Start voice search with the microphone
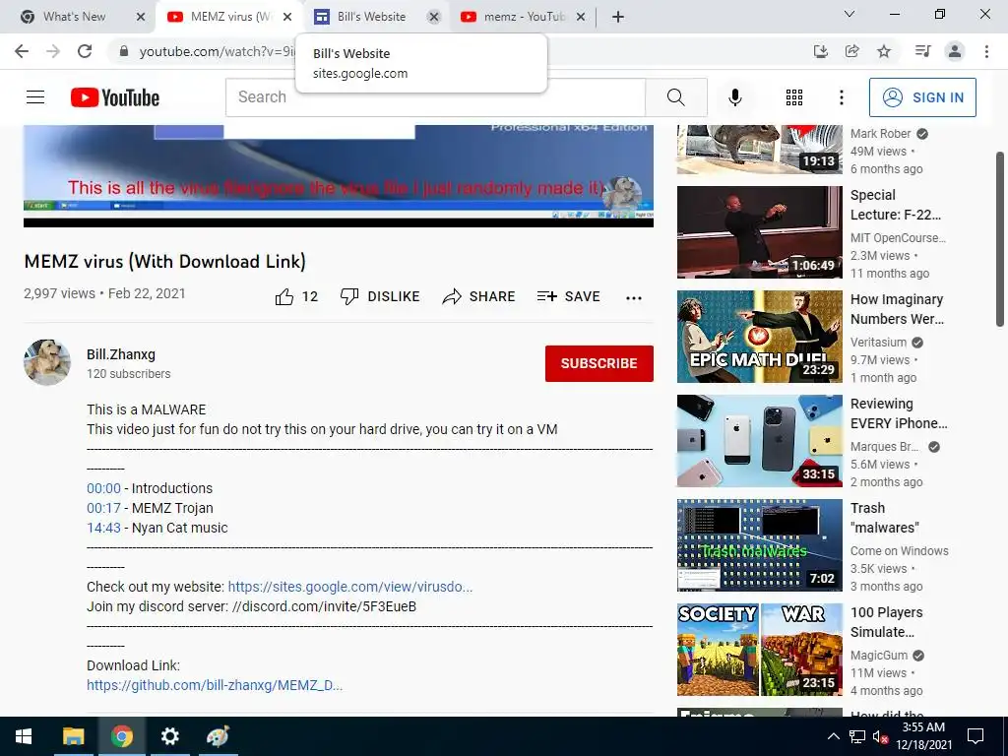 coord(734,97)
